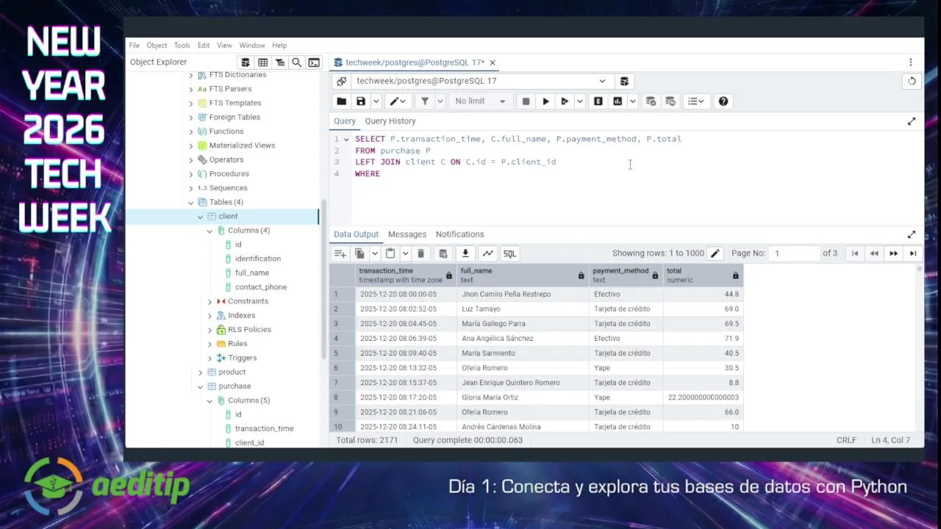Run the Execute script play icon

(x=565, y=101)
